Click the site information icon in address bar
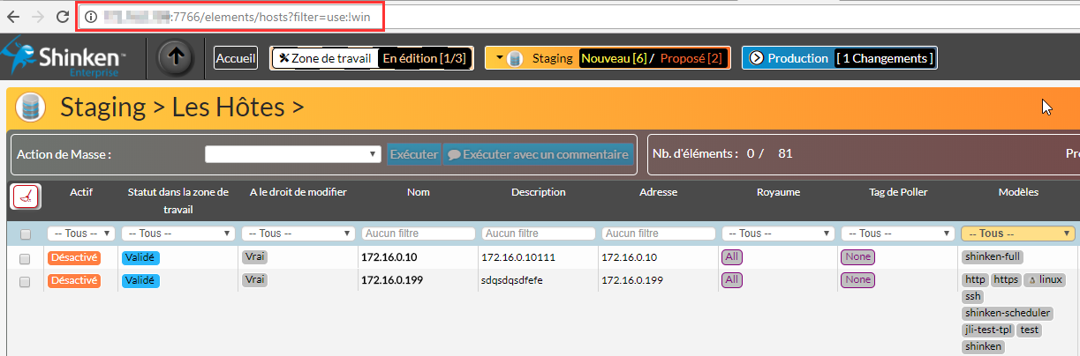Viewport: 1080px width, 356px height. tap(91, 17)
